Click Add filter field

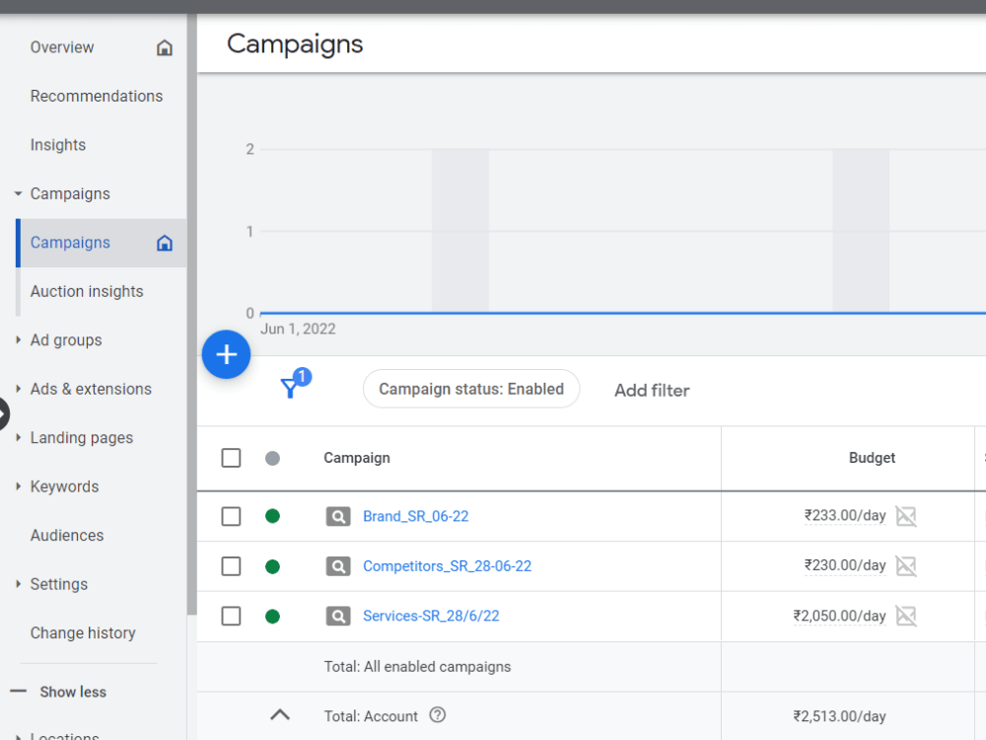(652, 391)
